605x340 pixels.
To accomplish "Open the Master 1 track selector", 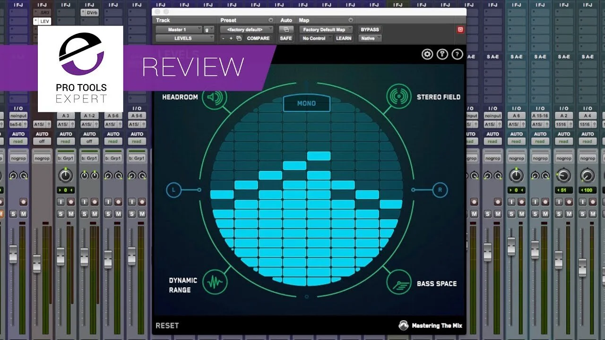I will 180,29.
